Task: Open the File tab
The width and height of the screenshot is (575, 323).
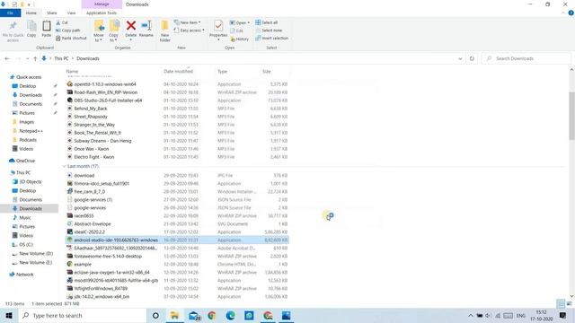Action: pos(10,13)
